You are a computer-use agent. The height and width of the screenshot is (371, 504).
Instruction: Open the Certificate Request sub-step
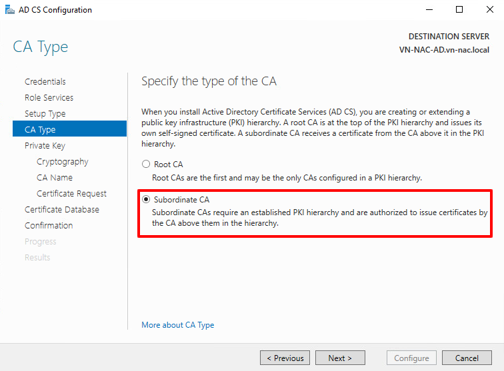click(71, 194)
